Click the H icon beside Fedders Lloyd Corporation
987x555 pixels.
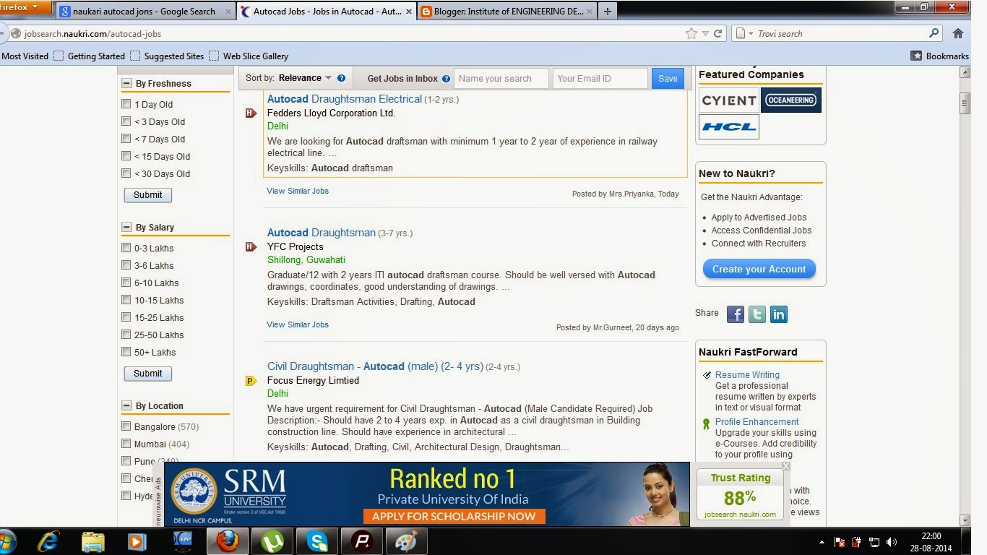251,113
